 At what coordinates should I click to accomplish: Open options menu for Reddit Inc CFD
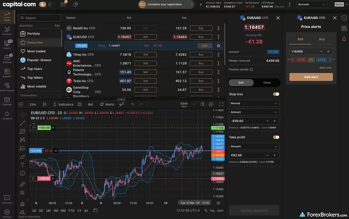218,28
